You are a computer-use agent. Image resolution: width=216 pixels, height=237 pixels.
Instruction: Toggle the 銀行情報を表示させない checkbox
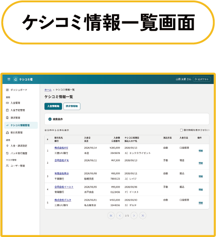[181, 130]
